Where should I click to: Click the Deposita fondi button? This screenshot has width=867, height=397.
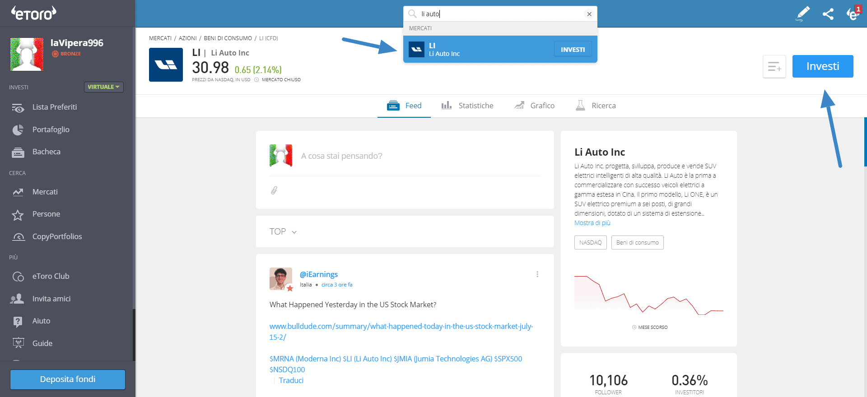pos(68,379)
